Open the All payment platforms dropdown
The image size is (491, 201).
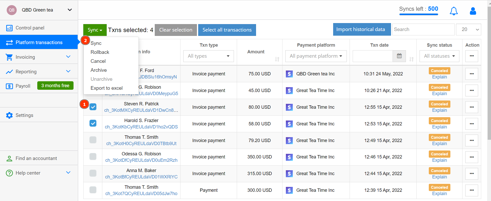coord(316,56)
